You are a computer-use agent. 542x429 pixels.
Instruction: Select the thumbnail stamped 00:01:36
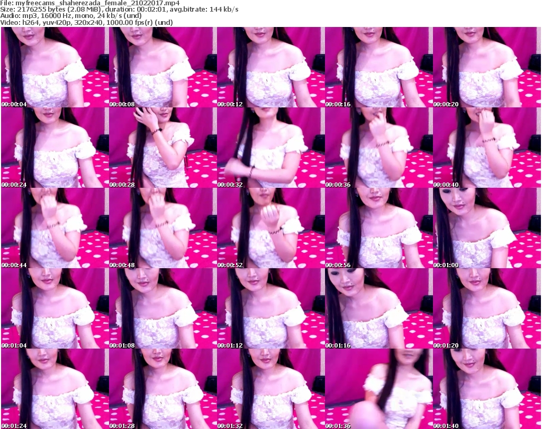pos(379,389)
